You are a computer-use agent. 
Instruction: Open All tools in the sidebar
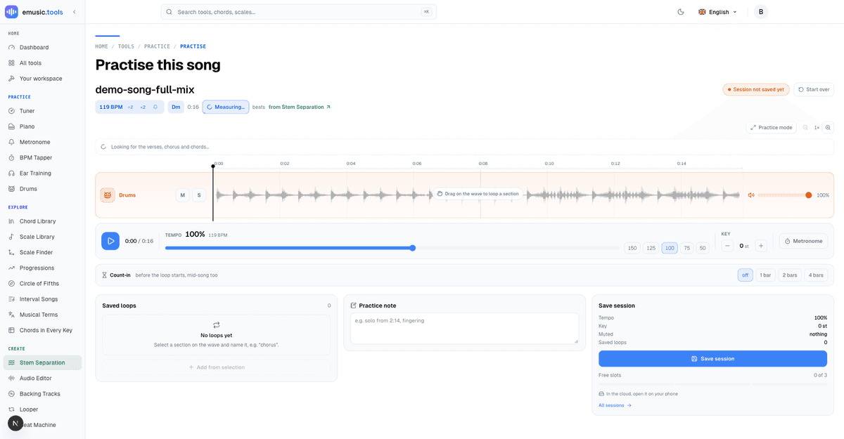click(x=42, y=63)
